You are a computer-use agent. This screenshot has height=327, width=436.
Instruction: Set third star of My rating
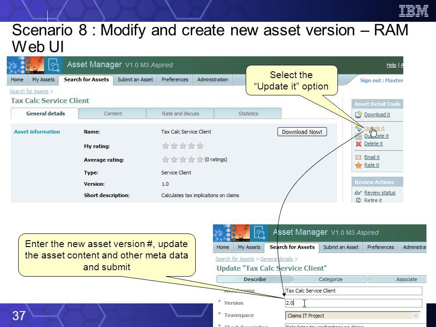coord(183,146)
